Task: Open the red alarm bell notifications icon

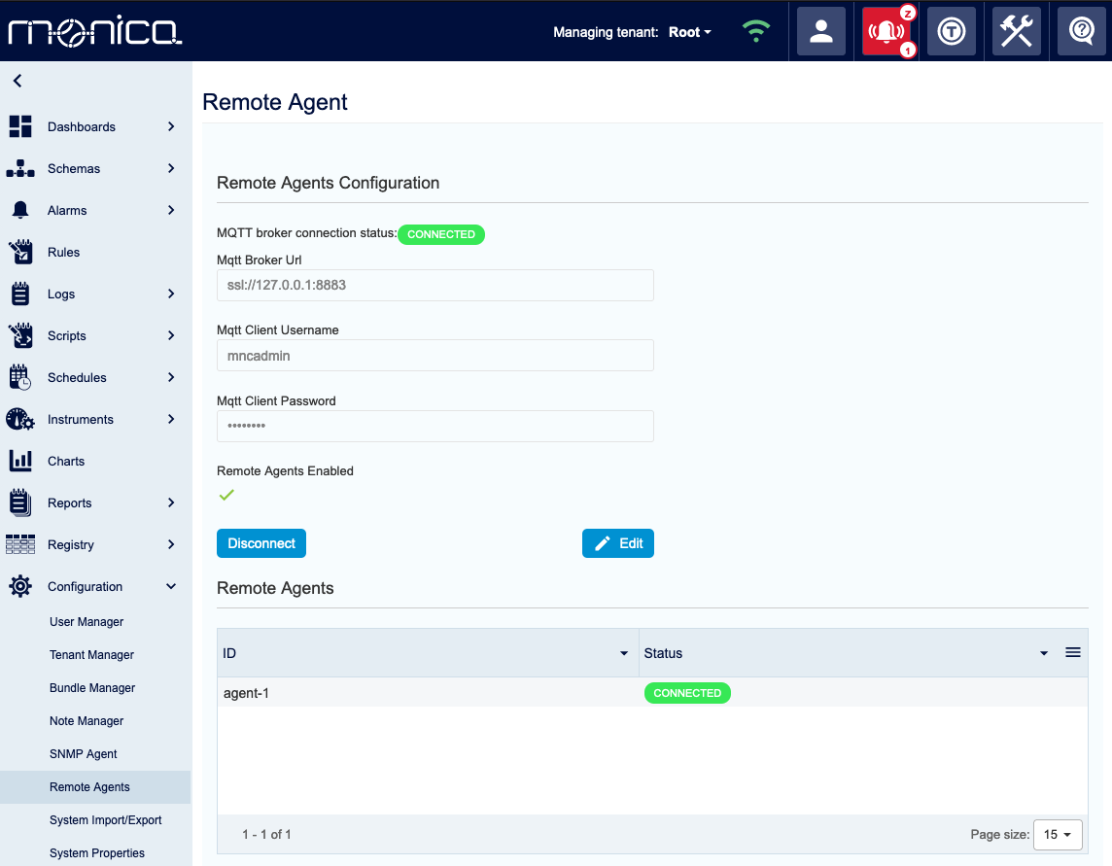Action: click(x=886, y=30)
